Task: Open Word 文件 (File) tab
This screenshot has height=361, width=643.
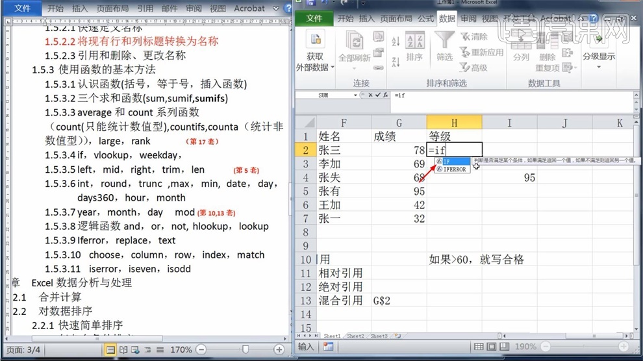Action: 23,8
